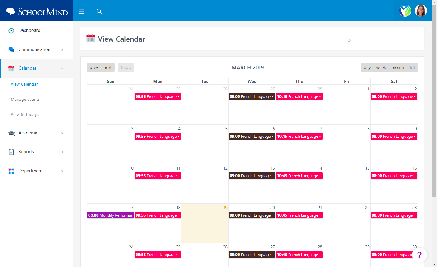The width and height of the screenshot is (437, 267).
Task: Open the user profile avatar
Action: click(421, 11)
